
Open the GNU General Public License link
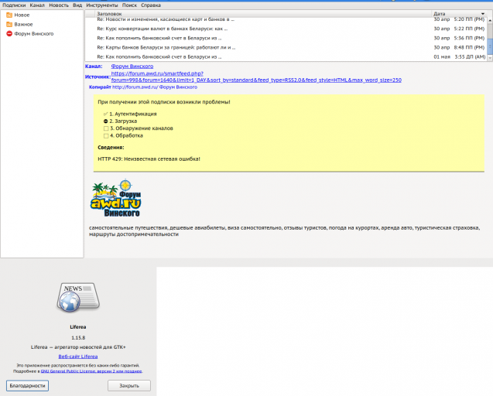[91, 371]
